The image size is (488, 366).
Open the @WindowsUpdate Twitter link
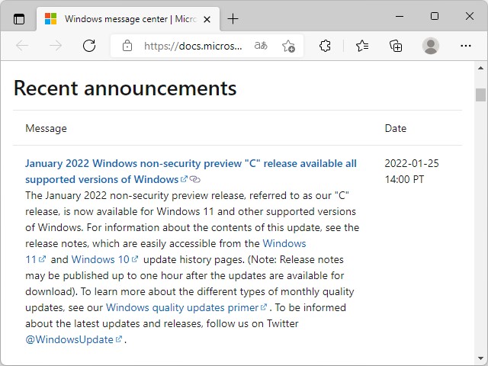click(x=74, y=339)
